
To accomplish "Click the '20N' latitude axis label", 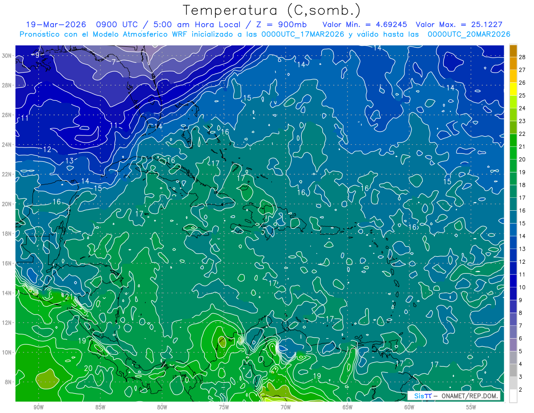I will [x=7, y=204].
